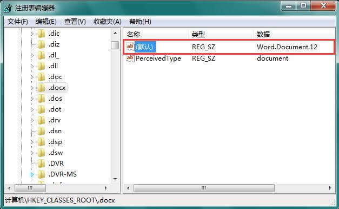Expand the .docx tree node
The image size is (339, 209).
32,88
